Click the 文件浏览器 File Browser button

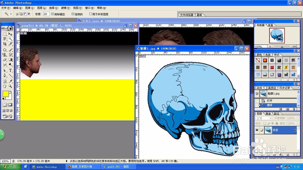[x=186, y=15]
